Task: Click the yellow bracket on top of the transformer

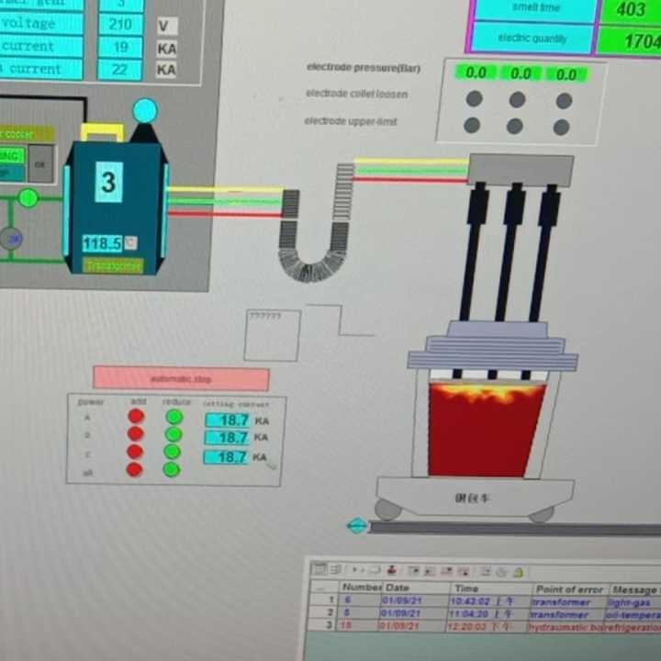Action: [103, 132]
